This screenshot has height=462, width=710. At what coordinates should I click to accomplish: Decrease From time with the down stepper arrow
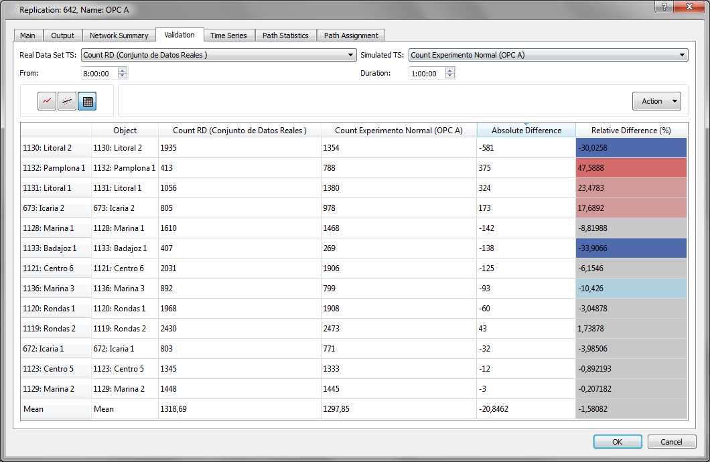coord(122,76)
